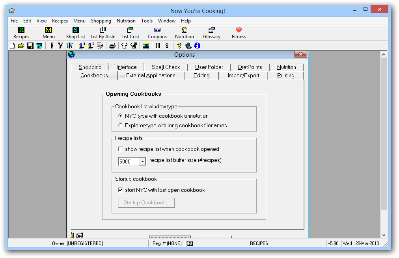The height and width of the screenshot is (258, 399).
Task: Click the yellow question mark help icon
Action: 179,46
